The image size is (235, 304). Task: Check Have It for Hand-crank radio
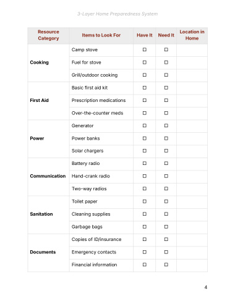145,176
